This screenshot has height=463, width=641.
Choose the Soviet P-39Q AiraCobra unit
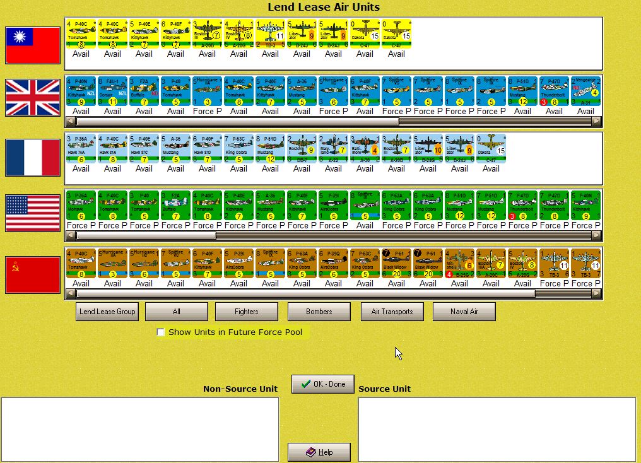tap(333, 264)
